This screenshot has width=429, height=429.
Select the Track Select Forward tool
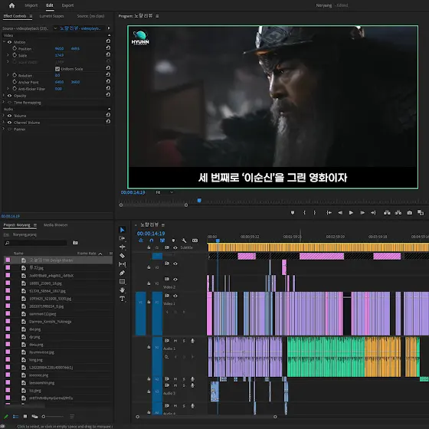pos(123,238)
